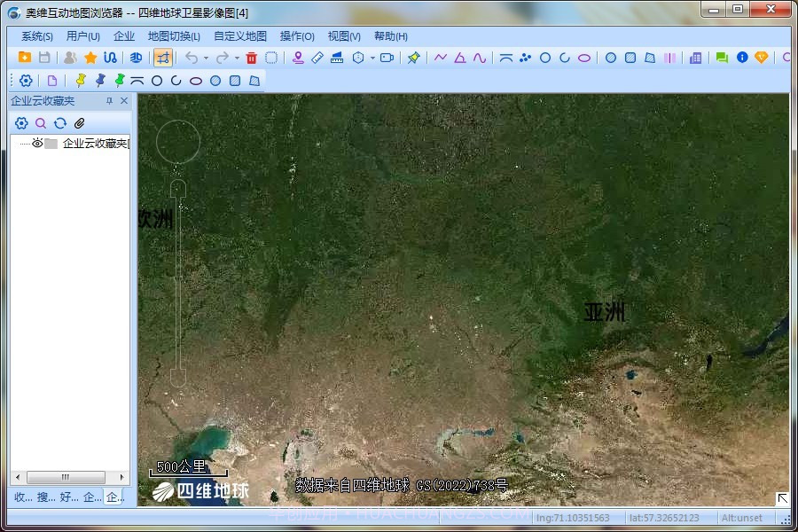
Task: Open the undo dropdown arrow
Action: (x=206, y=57)
